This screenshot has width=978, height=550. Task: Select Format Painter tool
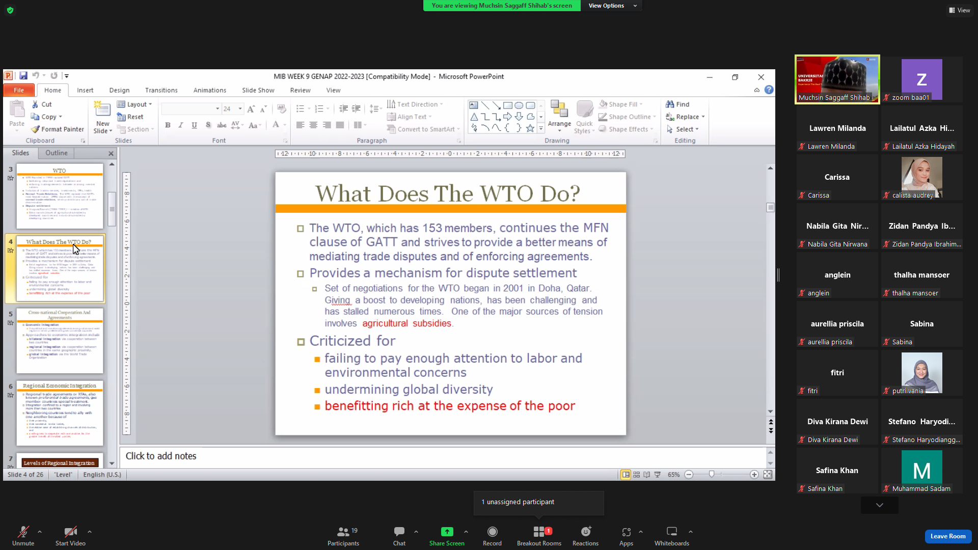(x=58, y=129)
